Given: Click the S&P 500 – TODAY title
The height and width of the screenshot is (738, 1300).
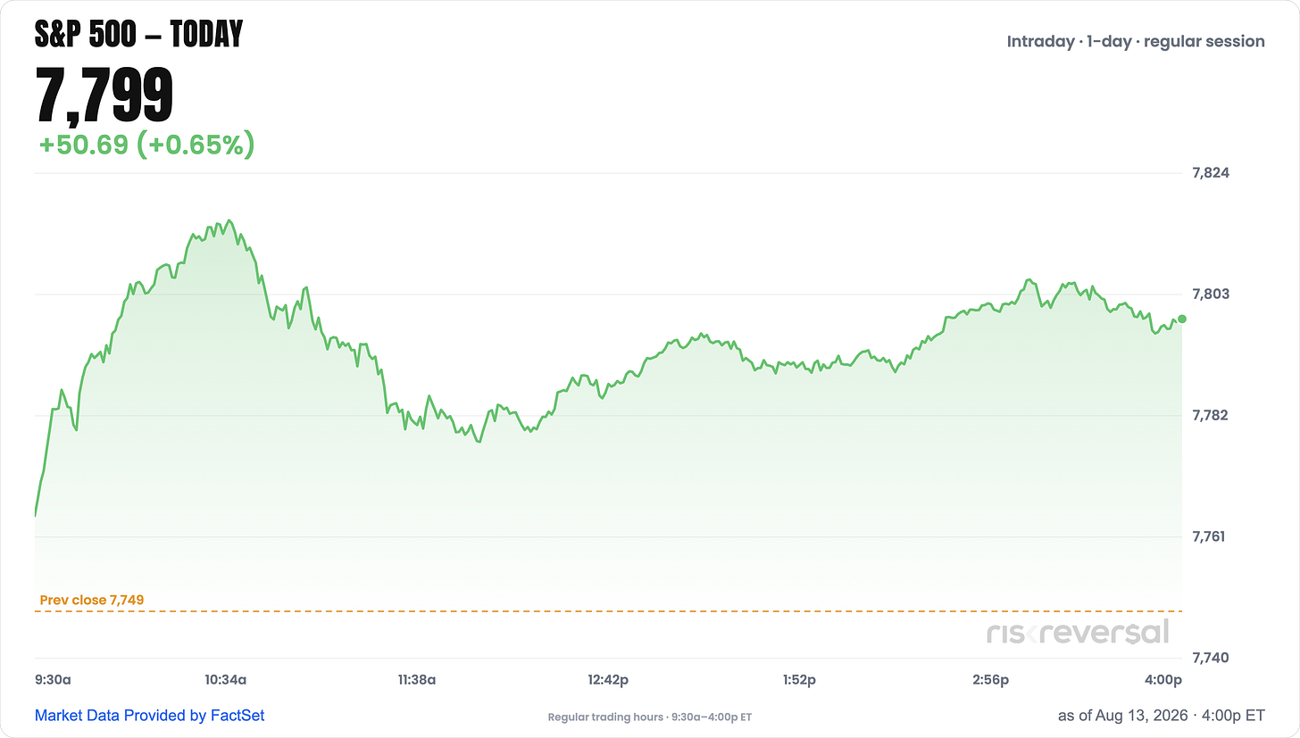Looking at the screenshot, I should [x=138, y=35].
